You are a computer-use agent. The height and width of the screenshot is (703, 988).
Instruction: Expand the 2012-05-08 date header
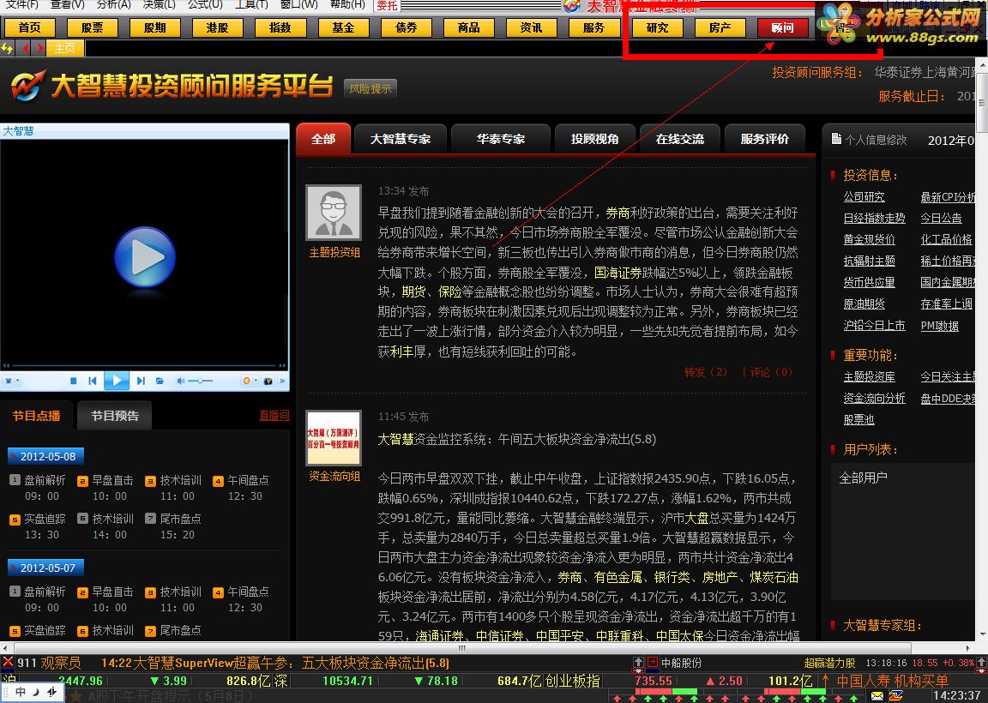[x=46, y=456]
